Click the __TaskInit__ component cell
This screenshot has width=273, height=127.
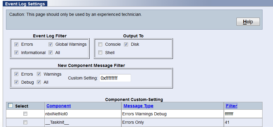[83, 122]
